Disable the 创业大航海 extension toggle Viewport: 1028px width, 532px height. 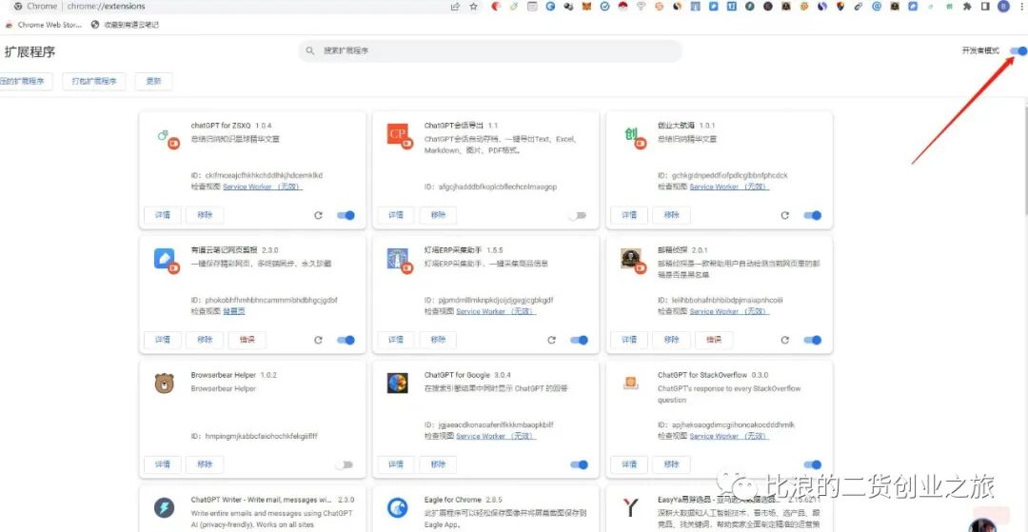point(812,215)
